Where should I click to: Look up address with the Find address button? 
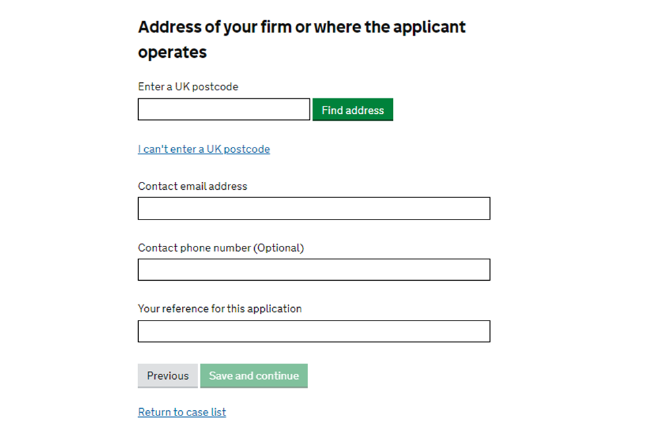pyautogui.click(x=352, y=110)
